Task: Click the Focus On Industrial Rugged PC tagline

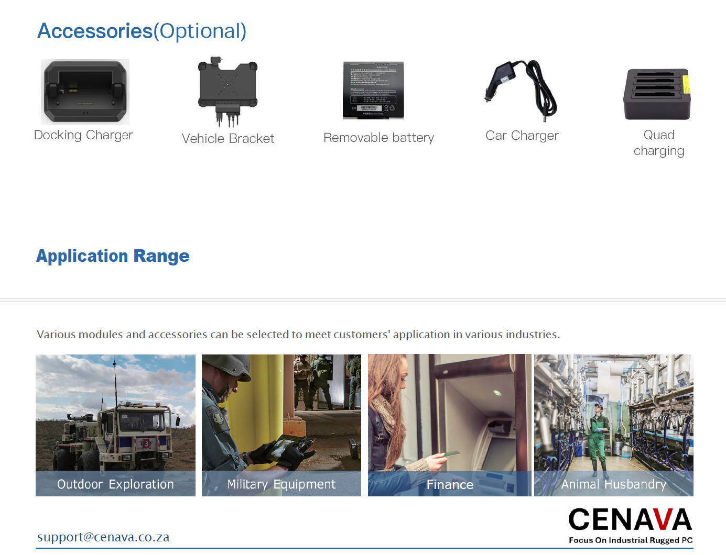Action: [x=631, y=540]
